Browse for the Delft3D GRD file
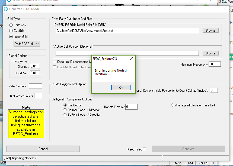The image size is (233, 166). pyautogui.click(x=210, y=30)
